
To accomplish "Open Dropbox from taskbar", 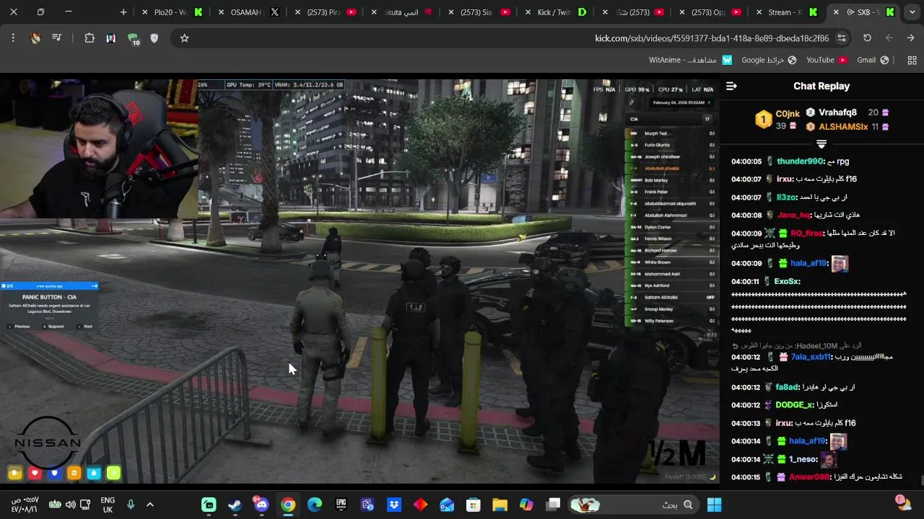I will point(394,505).
